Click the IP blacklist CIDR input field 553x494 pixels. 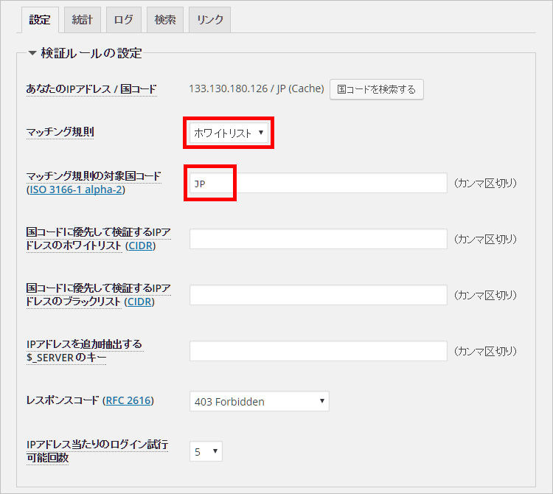pyautogui.click(x=318, y=295)
